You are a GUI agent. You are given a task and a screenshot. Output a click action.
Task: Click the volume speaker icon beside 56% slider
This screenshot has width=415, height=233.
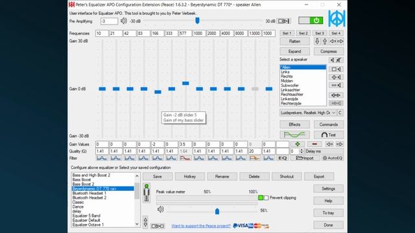160,210
